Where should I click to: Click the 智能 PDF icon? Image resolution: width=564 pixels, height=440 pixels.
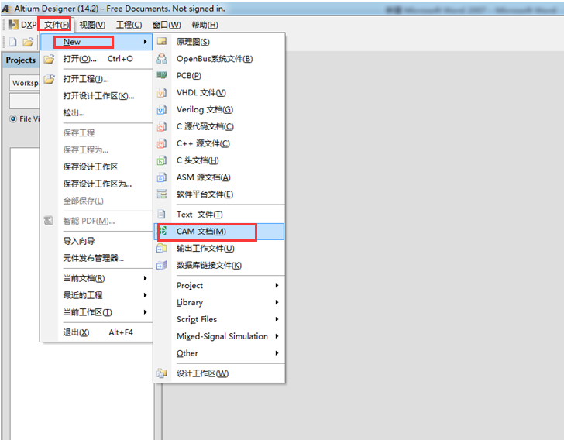click(x=49, y=221)
